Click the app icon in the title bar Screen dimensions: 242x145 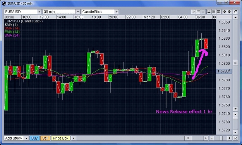coord(4,3)
